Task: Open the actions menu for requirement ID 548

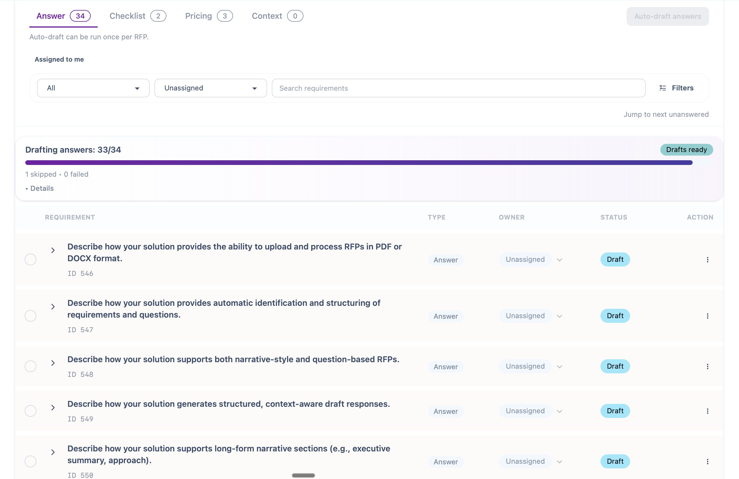Action: pos(708,366)
